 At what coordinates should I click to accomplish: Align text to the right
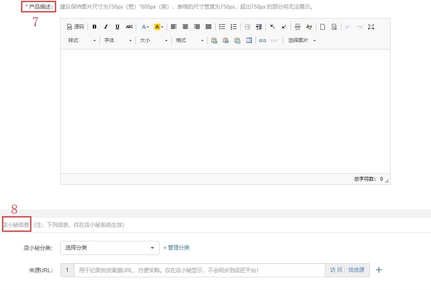[197, 27]
